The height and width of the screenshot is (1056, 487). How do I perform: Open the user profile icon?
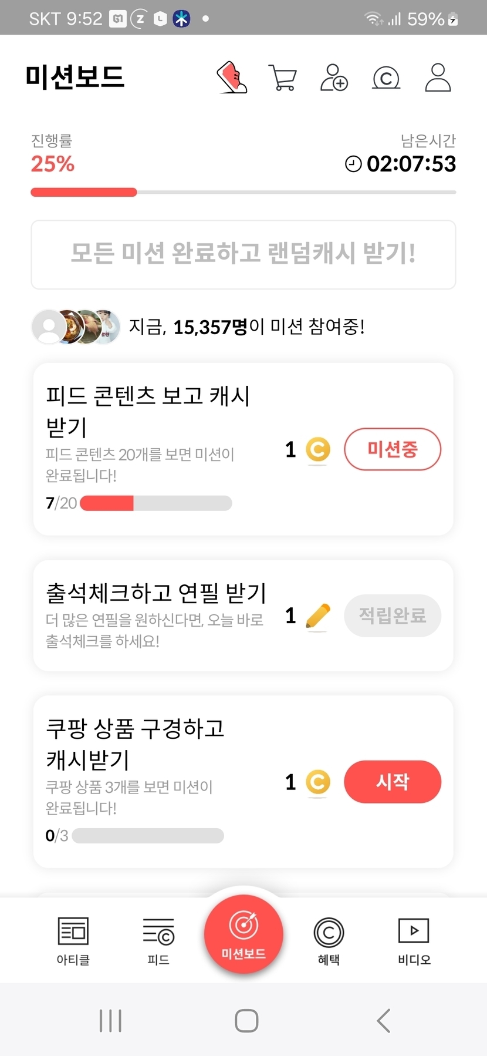(x=438, y=78)
